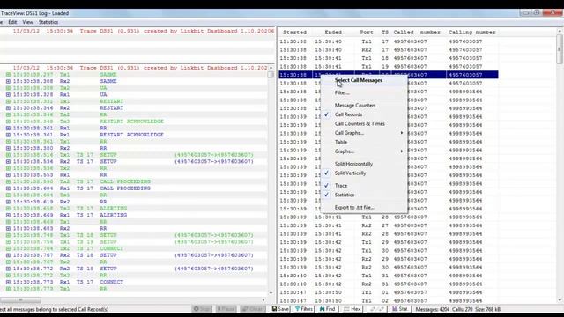This screenshot has width=564, height=317.
Task: Open the View menu
Action: (x=27, y=22)
